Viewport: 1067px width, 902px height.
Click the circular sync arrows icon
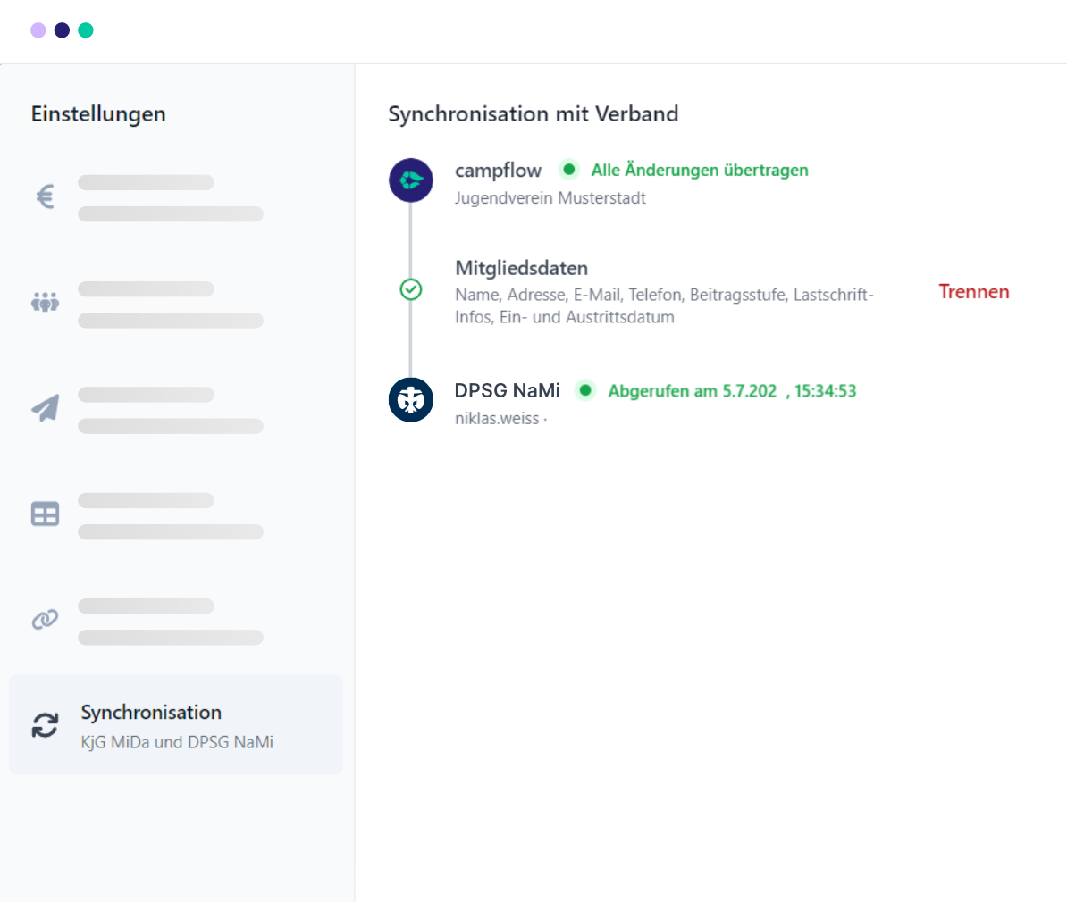pyautogui.click(x=45, y=725)
